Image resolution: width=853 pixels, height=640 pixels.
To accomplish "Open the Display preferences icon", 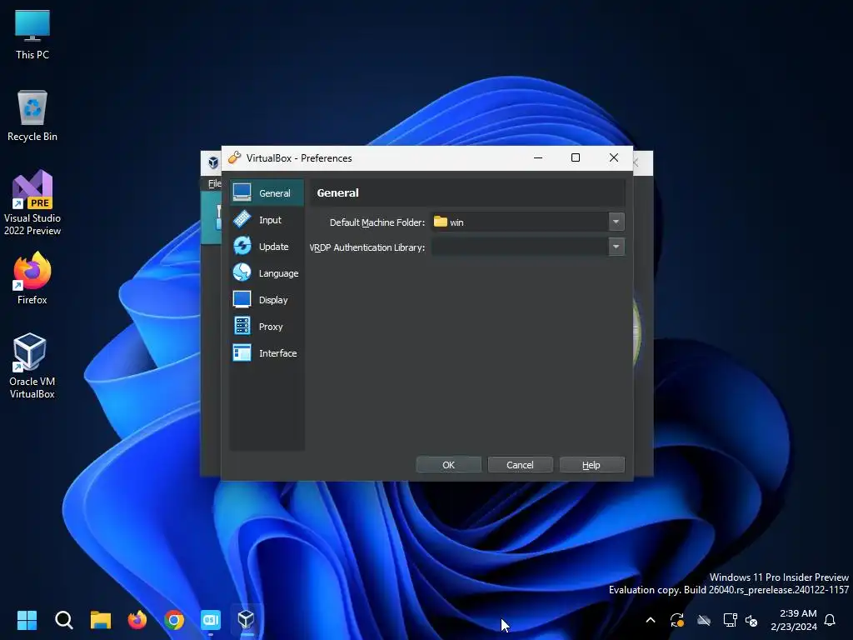I will tap(242, 299).
